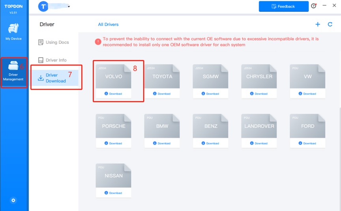
Task: Open Using Docs page
Action: [54, 42]
